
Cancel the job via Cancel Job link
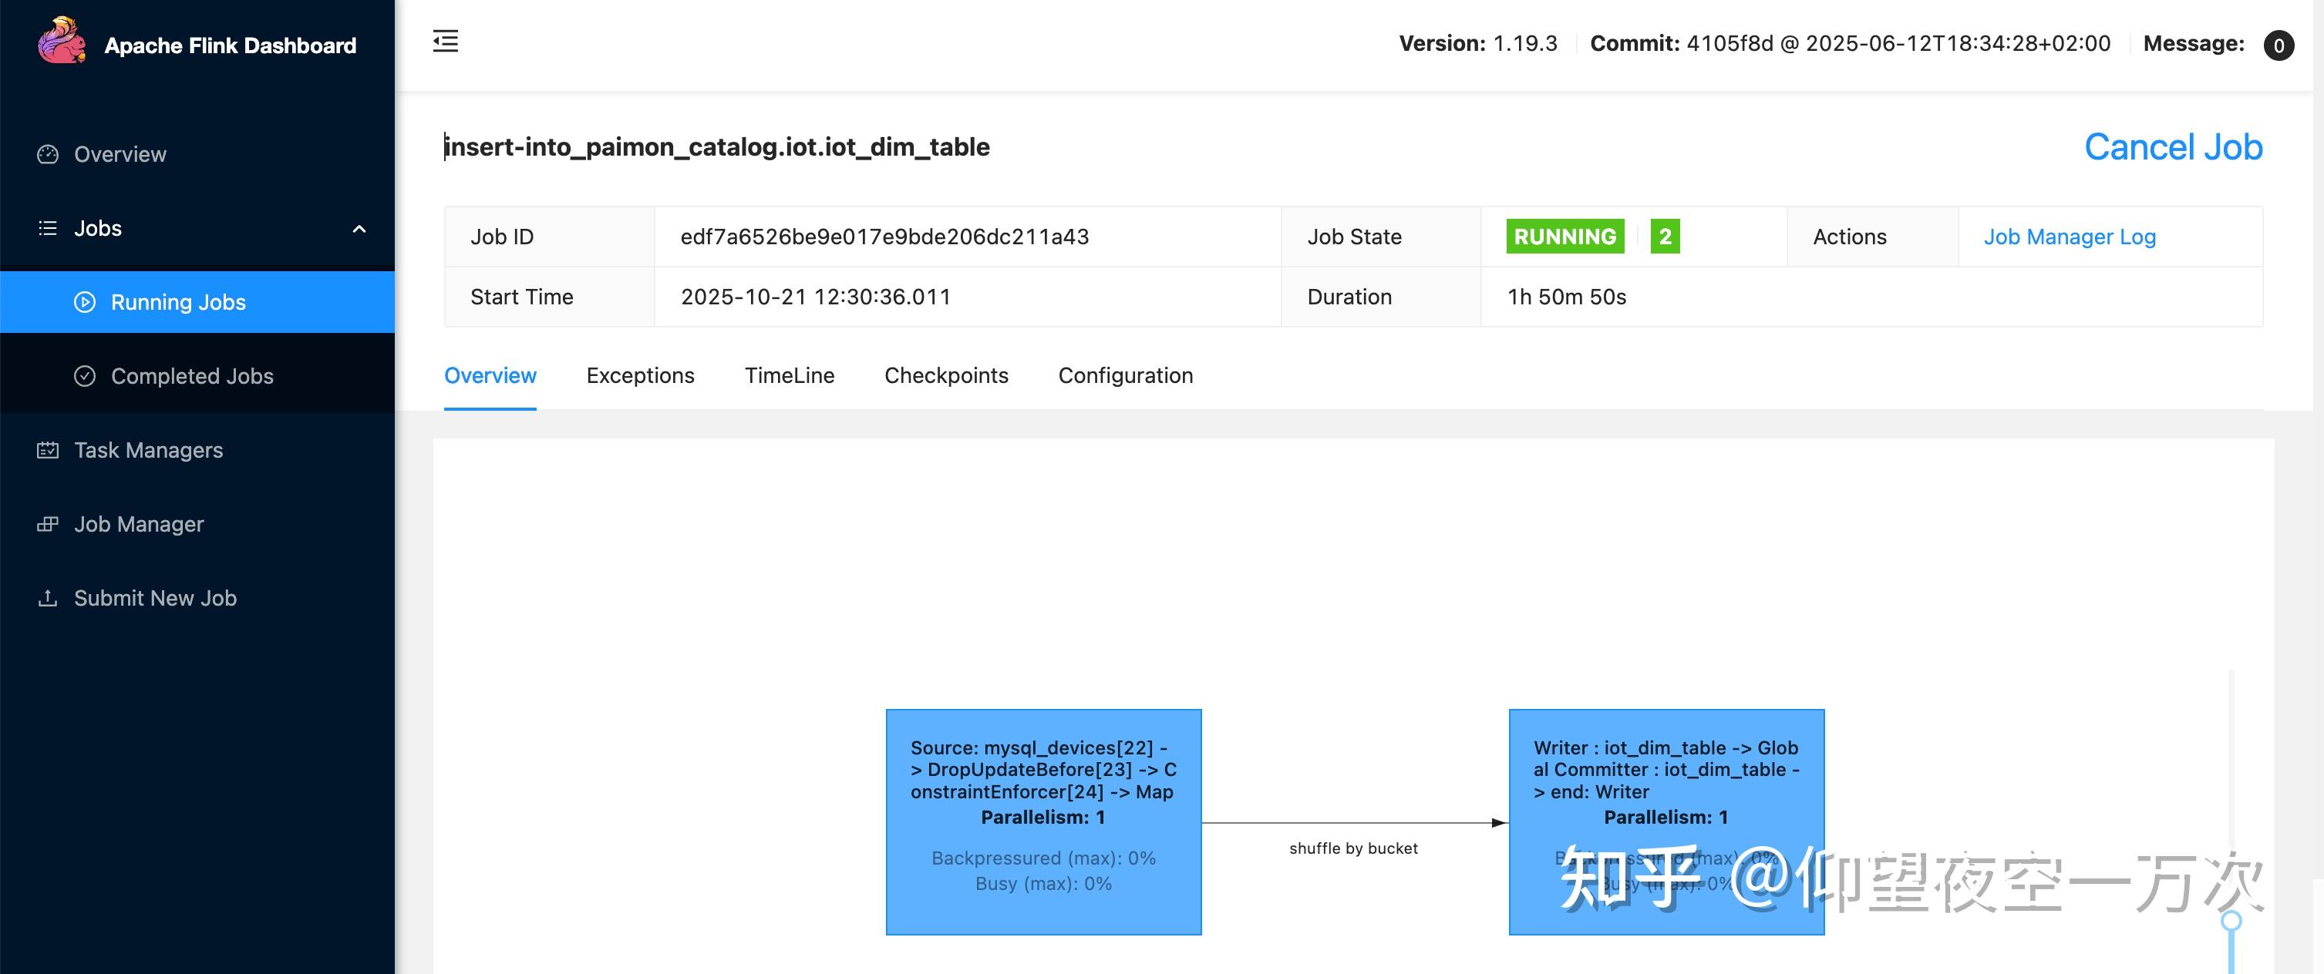point(2174,146)
